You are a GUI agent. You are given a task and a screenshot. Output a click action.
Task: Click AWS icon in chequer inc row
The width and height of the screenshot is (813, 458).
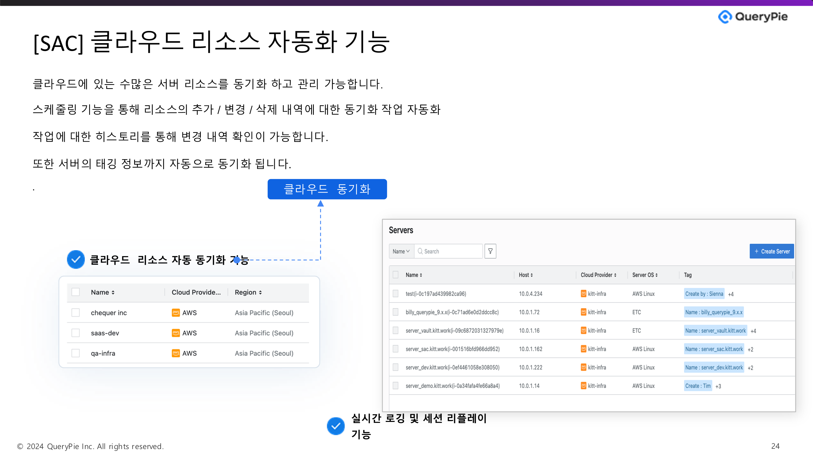point(176,313)
